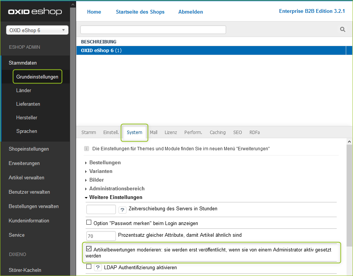The image size is (353, 276).
Task: Select the System tab
Action: coord(134,133)
